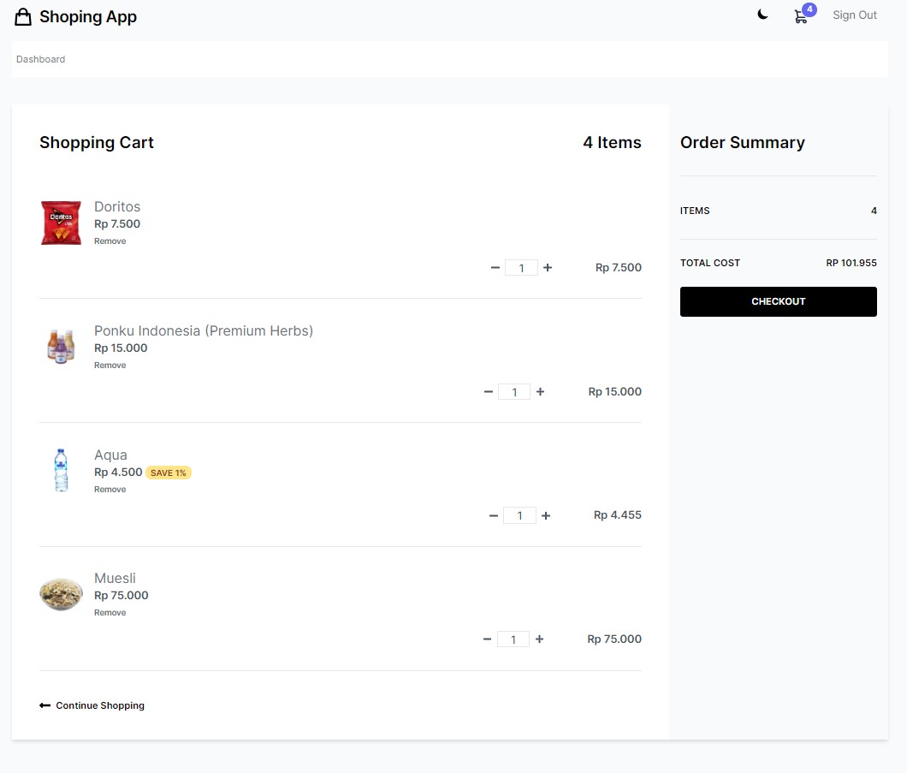Click the Shoping App title
This screenshot has width=907, height=773.
click(88, 17)
